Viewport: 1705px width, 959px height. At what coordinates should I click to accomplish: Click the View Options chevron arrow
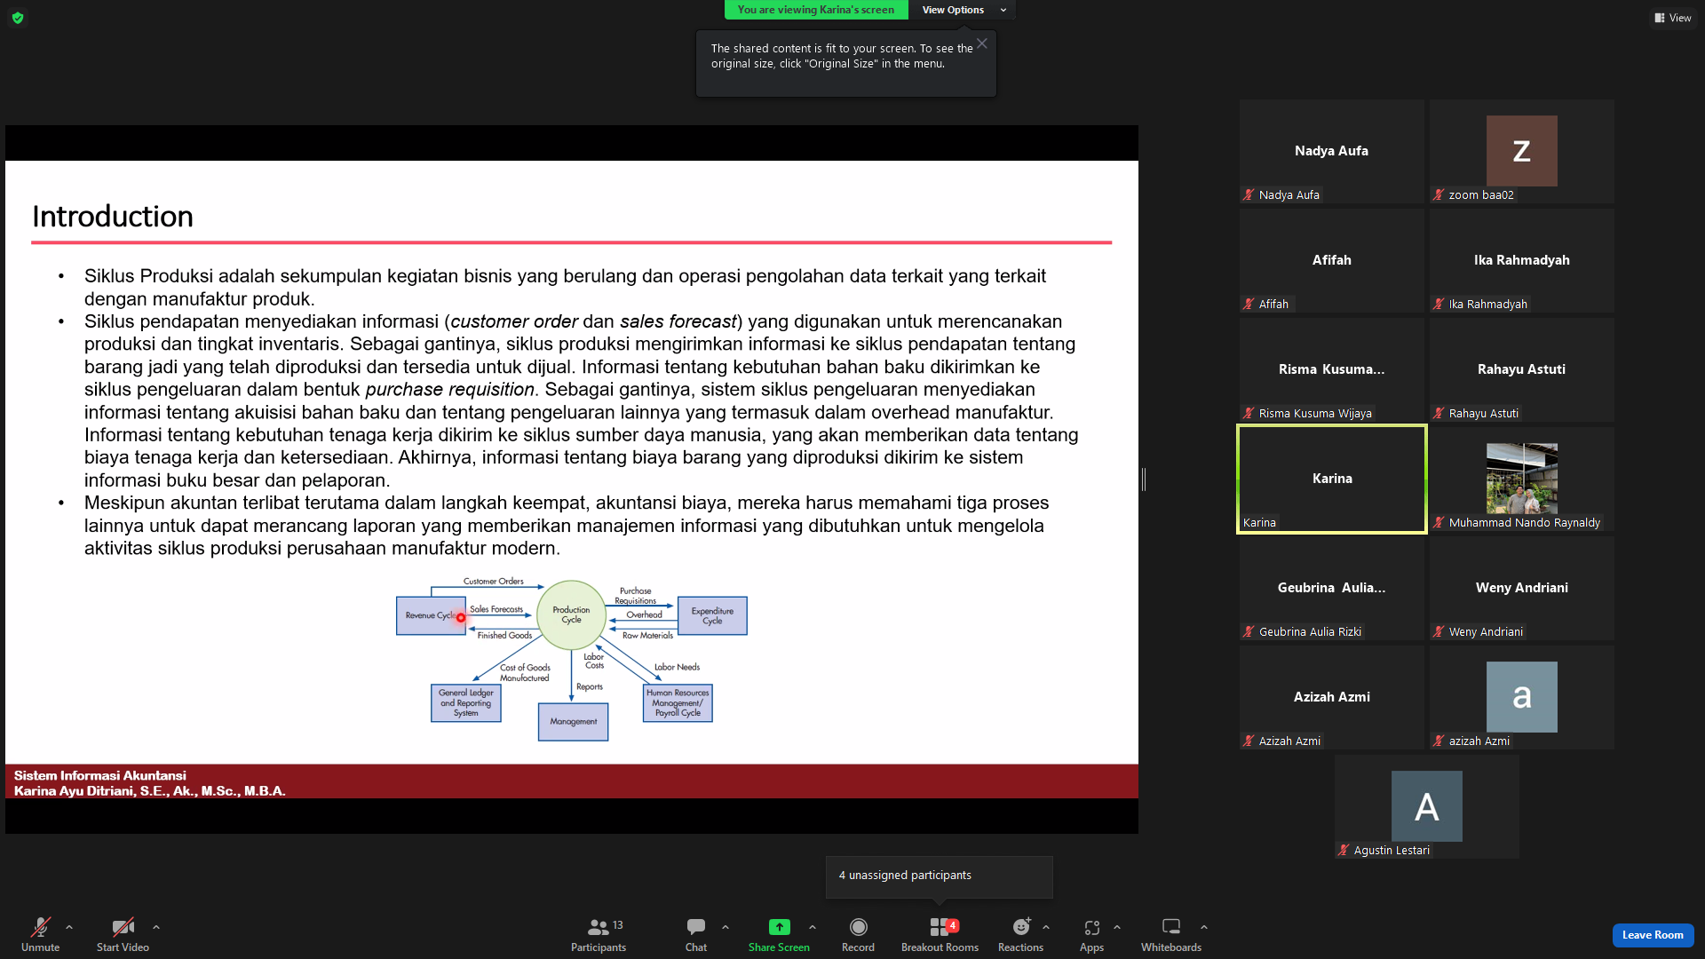1003,10
